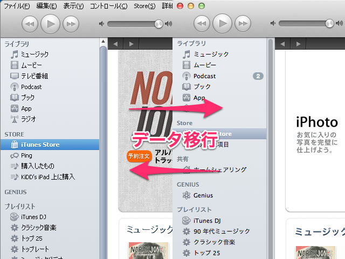Go back in right window store navigation
Image resolution: width=345 pixels, height=259 pixels.
coord(282,44)
